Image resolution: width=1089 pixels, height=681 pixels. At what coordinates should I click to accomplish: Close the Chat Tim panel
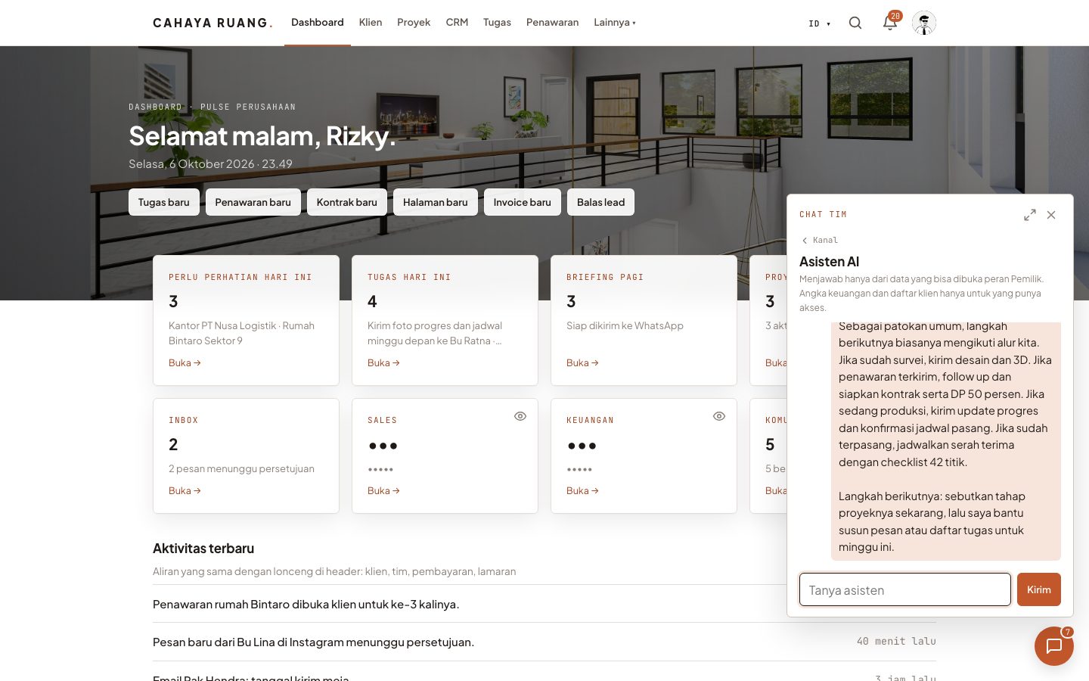1051,215
